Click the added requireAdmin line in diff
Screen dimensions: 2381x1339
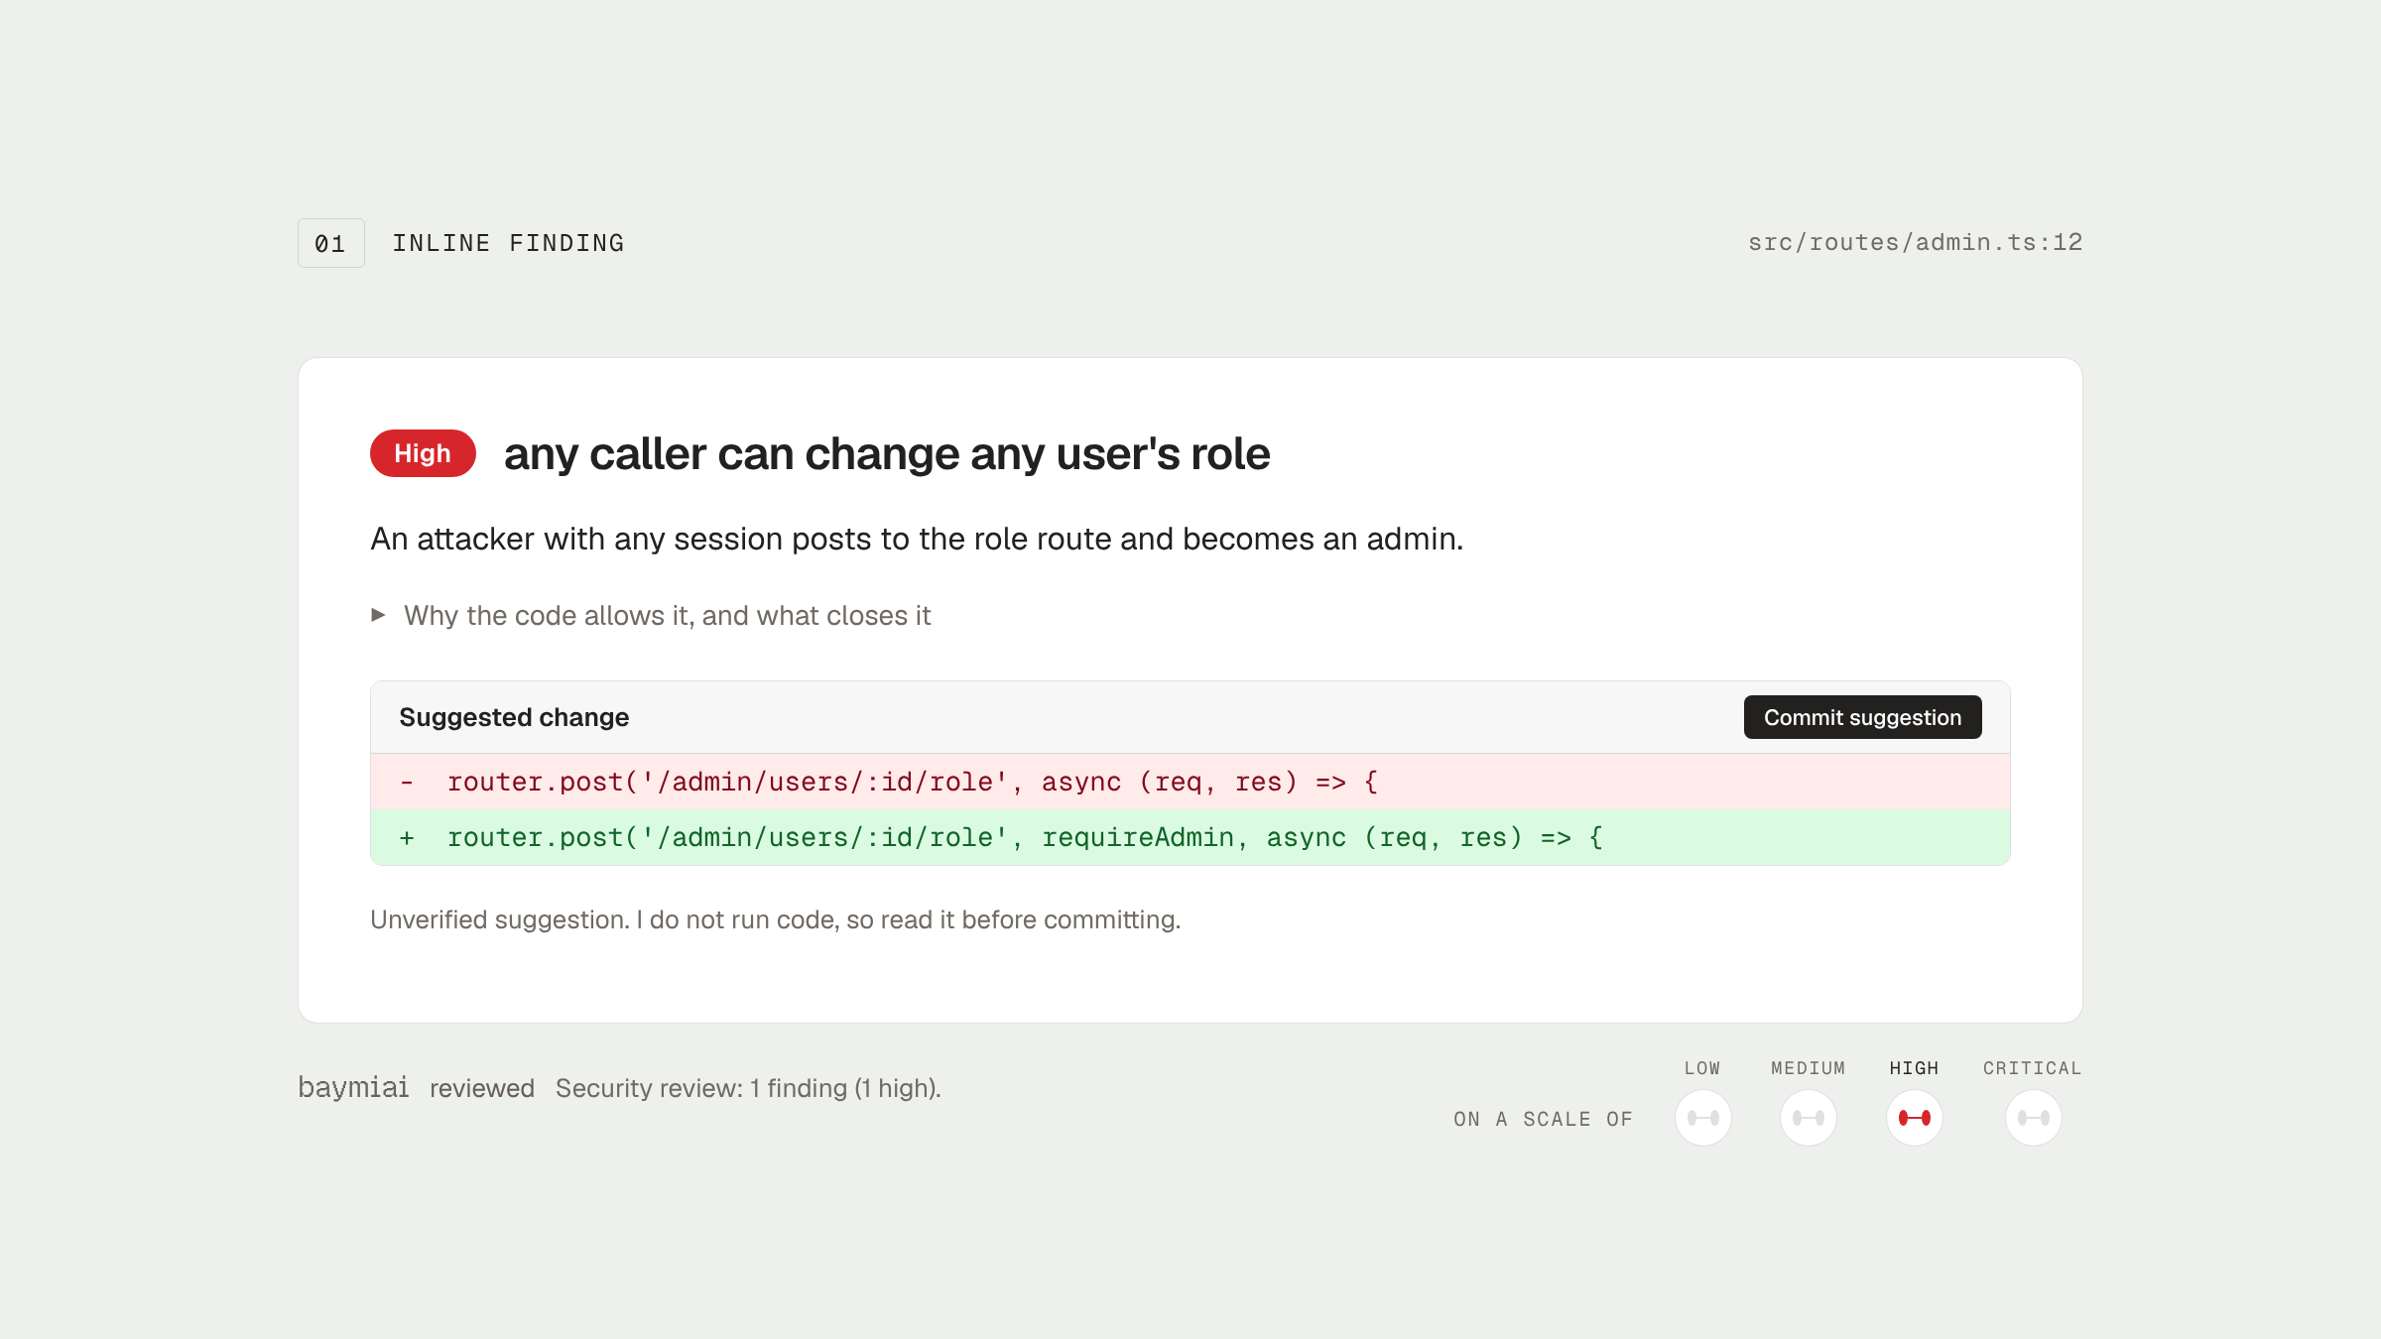coord(1190,837)
